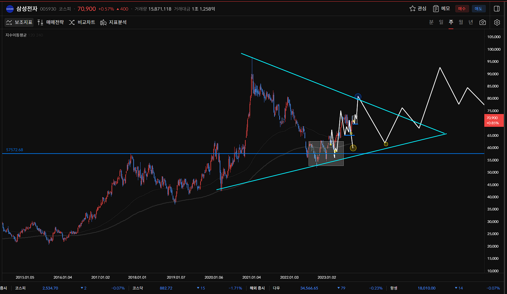Click the 코스피 index ticker label
The height and width of the screenshot is (294, 507).
click(20, 288)
